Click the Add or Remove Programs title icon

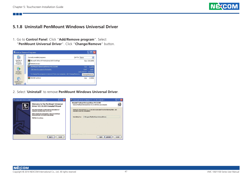(15, 52)
